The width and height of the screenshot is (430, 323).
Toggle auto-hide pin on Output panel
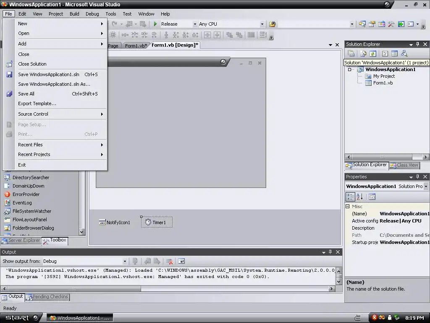point(330,252)
